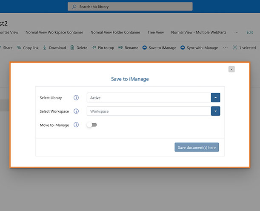Click the Delete trash icon

(72, 47)
